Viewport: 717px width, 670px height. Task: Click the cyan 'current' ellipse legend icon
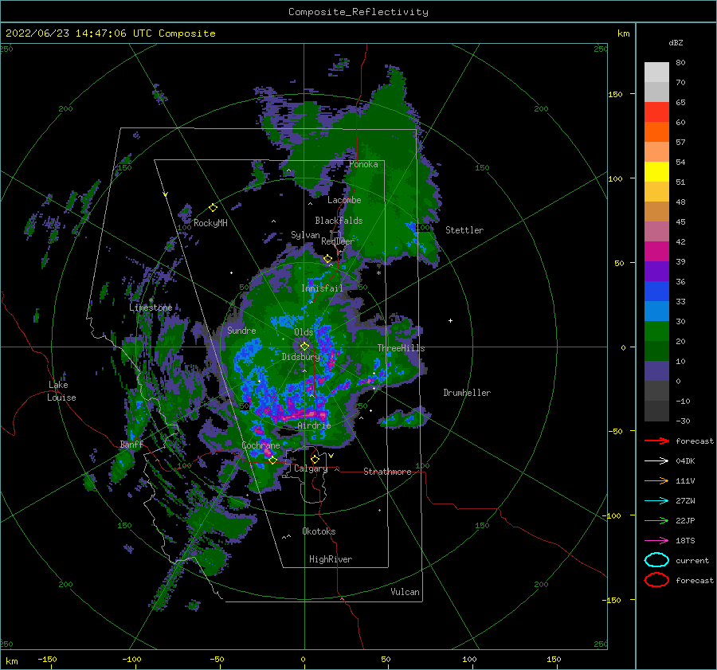[x=656, y=560]
